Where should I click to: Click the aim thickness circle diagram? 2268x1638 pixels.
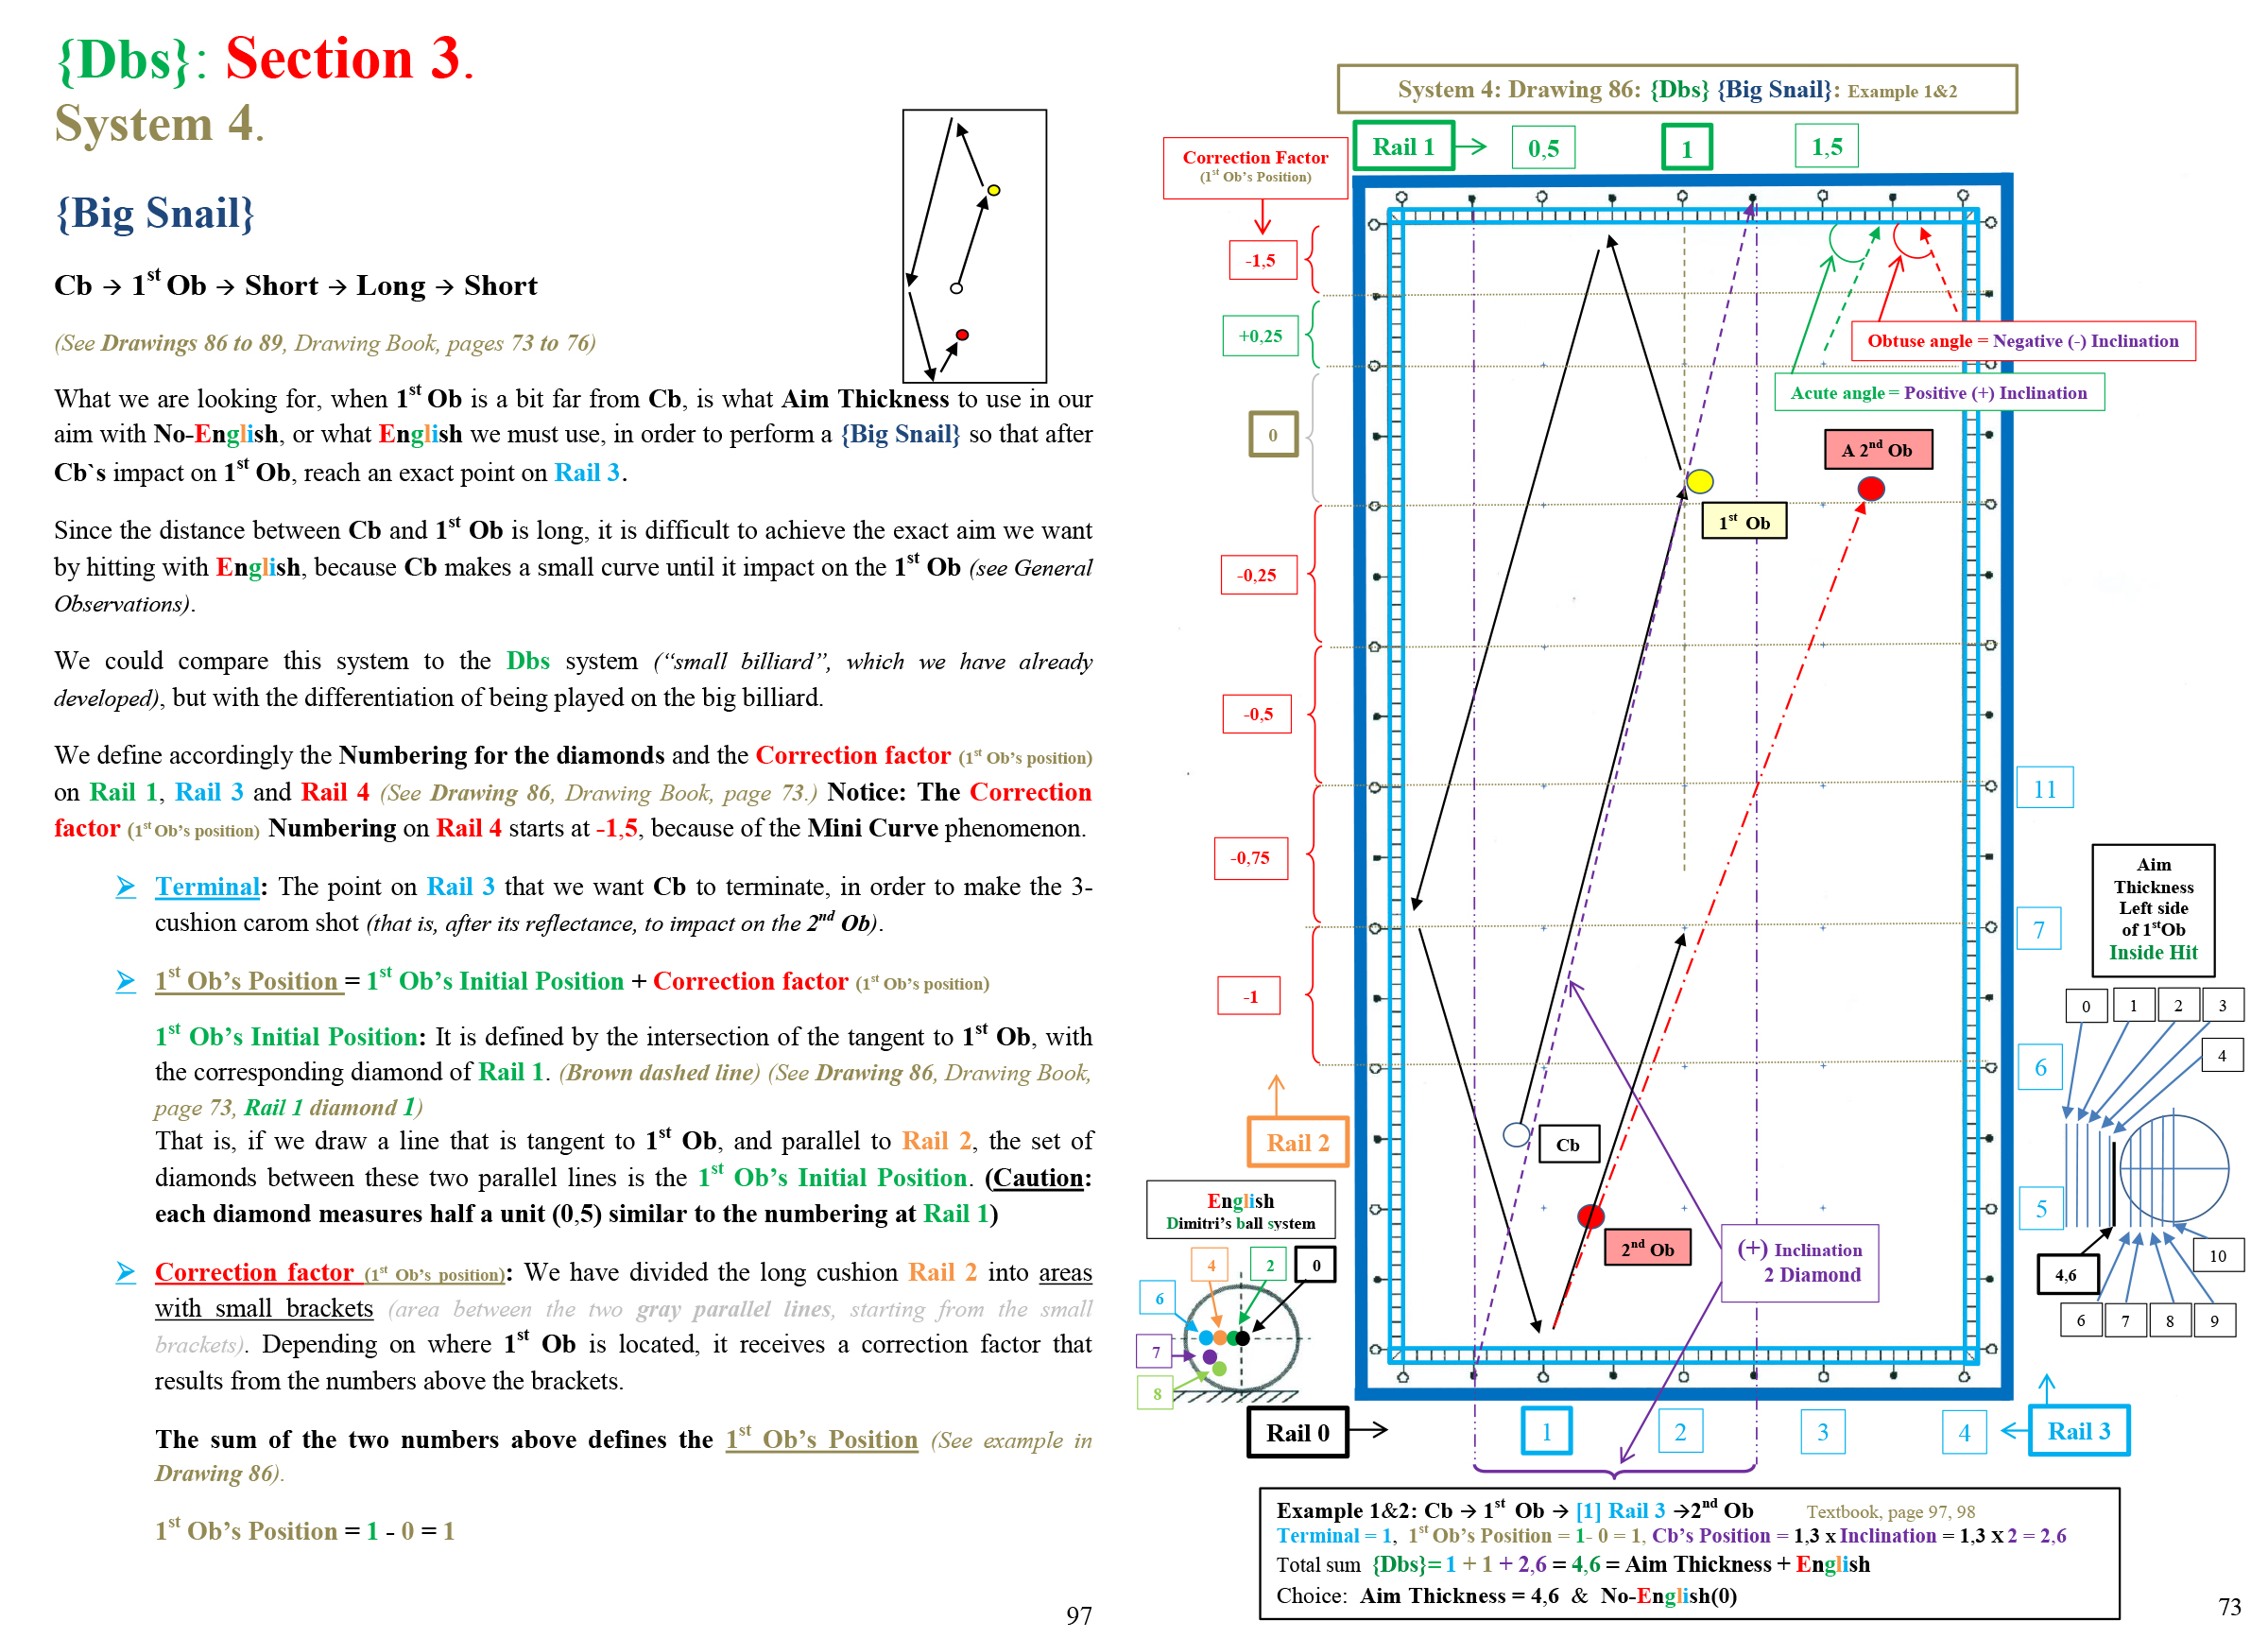(2173, 1168)
